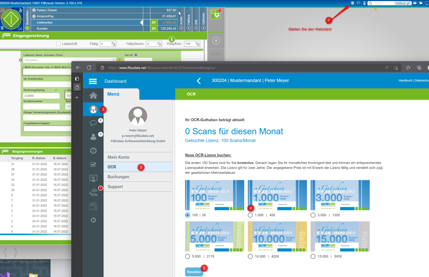Reload the browser page
The width and height of the screenshot is (429, 277).
coord(89,67)
